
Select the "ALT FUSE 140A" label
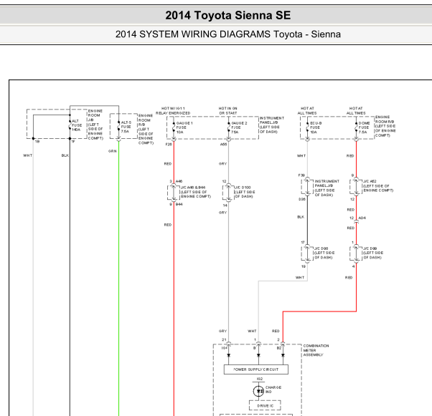coord(77,125)
